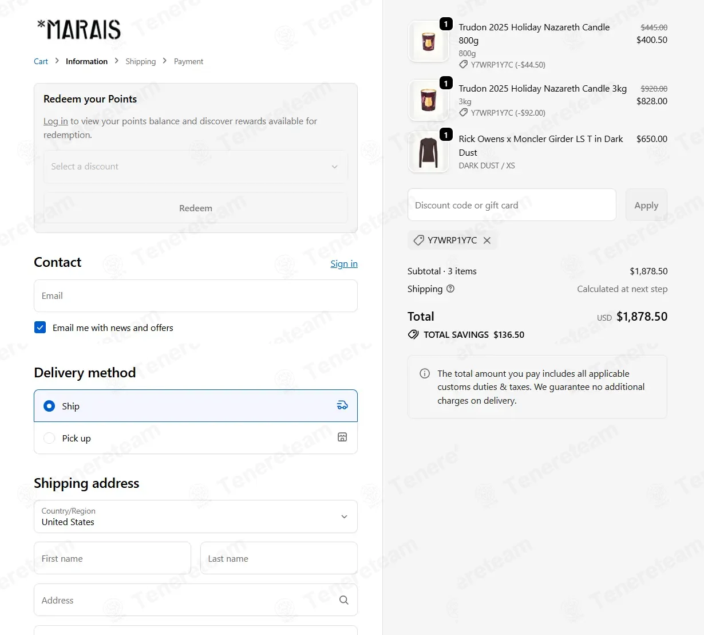Click the store pickup icon
Viewport: 704px width, 635px height.
click(342, 437)
